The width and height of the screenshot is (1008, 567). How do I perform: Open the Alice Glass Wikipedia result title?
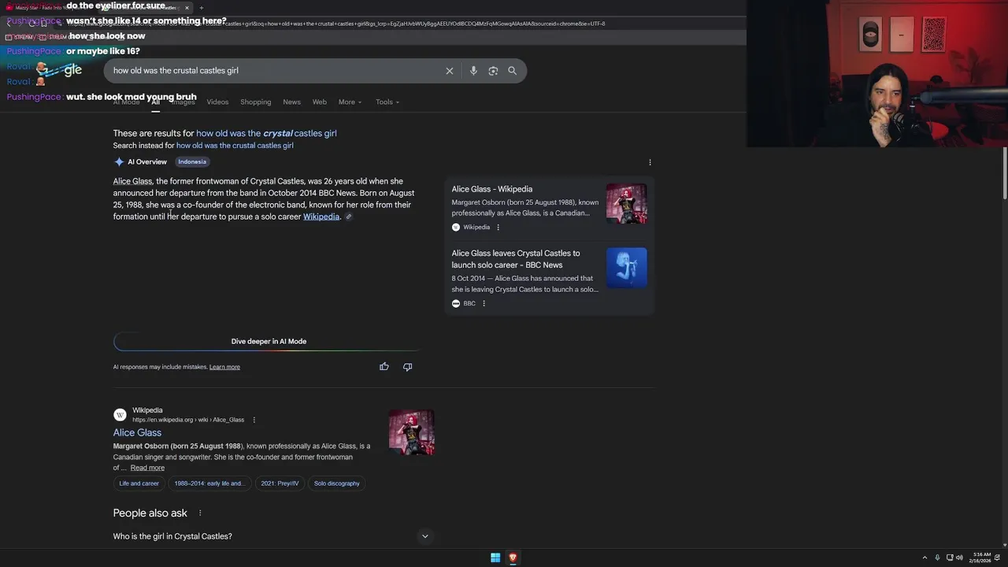137,432
